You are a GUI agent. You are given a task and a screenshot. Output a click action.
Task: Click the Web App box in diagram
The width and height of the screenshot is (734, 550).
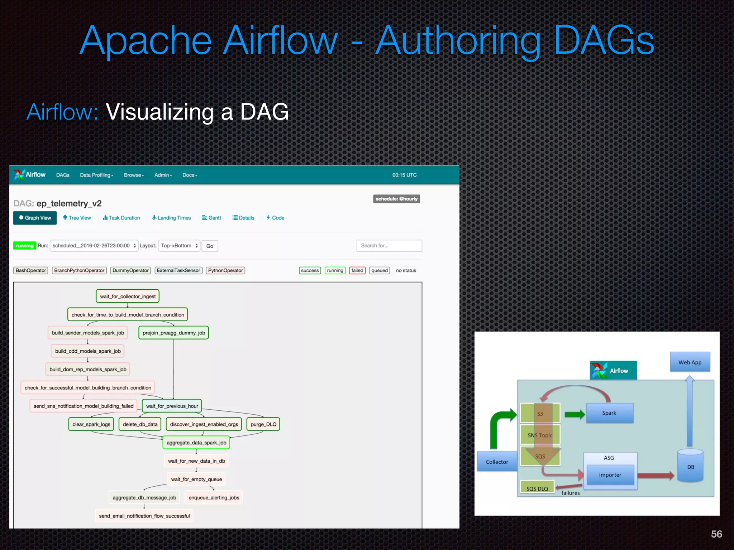[x=690, y=362]
